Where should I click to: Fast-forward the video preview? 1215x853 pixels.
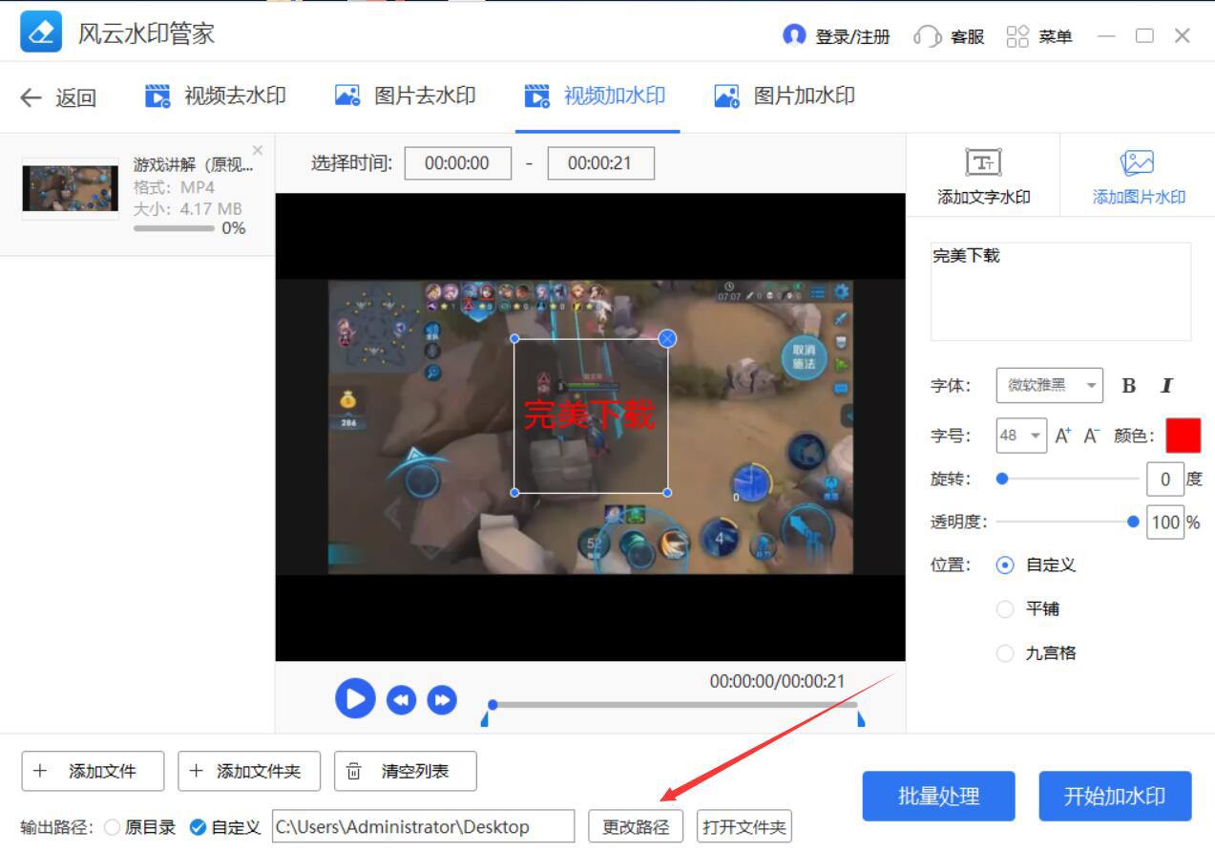(x=442, y=700)
